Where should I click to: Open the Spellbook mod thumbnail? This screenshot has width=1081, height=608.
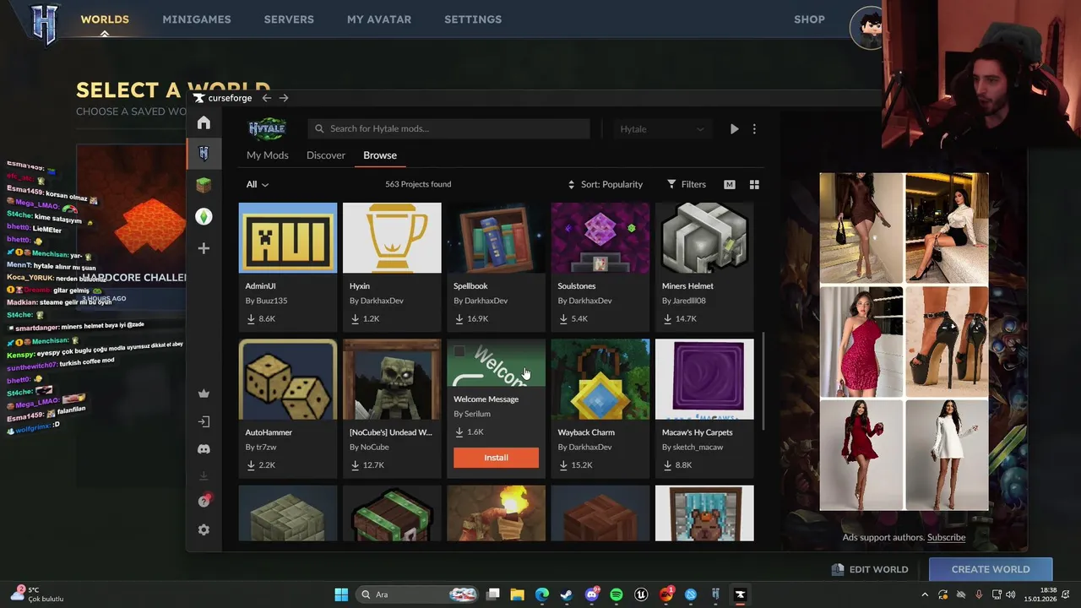[496, 237]
